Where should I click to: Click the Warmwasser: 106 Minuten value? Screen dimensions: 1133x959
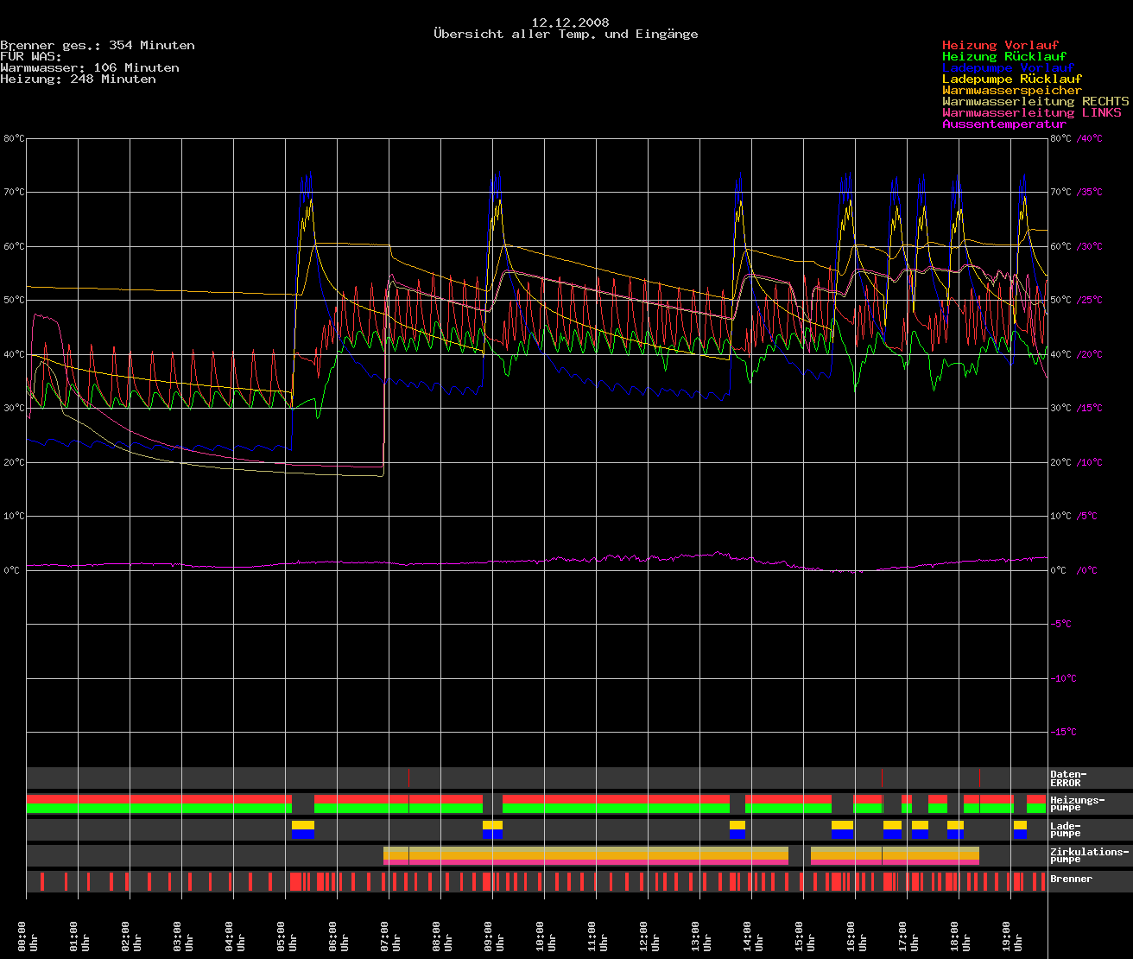click(x=90, y=67)
